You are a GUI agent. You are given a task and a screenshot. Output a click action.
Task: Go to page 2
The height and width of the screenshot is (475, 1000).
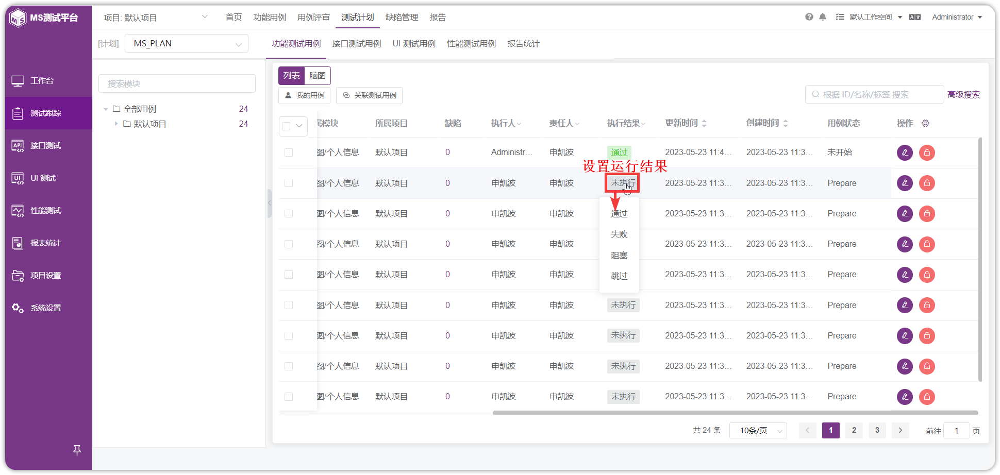tap(854, 430)
